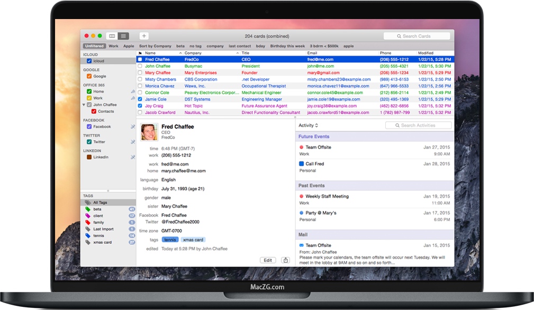534x310 pixels.
Task: Click the sharing icon next to Office 365 Home
Action: (133, 92)
